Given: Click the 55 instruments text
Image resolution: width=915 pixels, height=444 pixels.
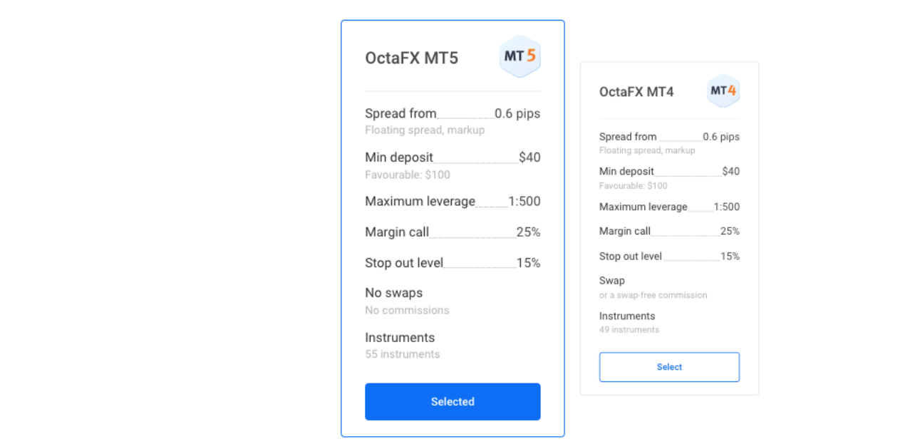Looking at the screenshot, I should click(403, 354).
